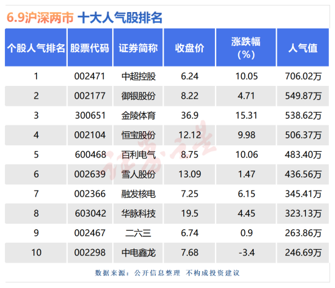335x288 pixels.
Task: Select stock code 002639
Action: [90, 174]
